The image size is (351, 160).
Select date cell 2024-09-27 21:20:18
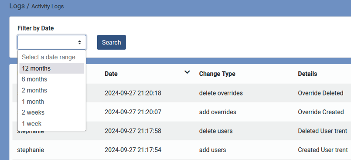(133, 93)
